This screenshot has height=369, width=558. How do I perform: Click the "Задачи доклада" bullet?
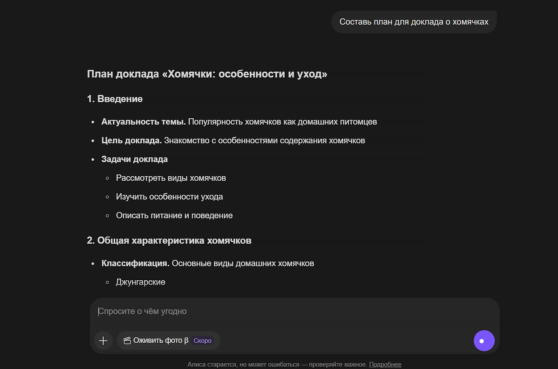tap(134, 159)
